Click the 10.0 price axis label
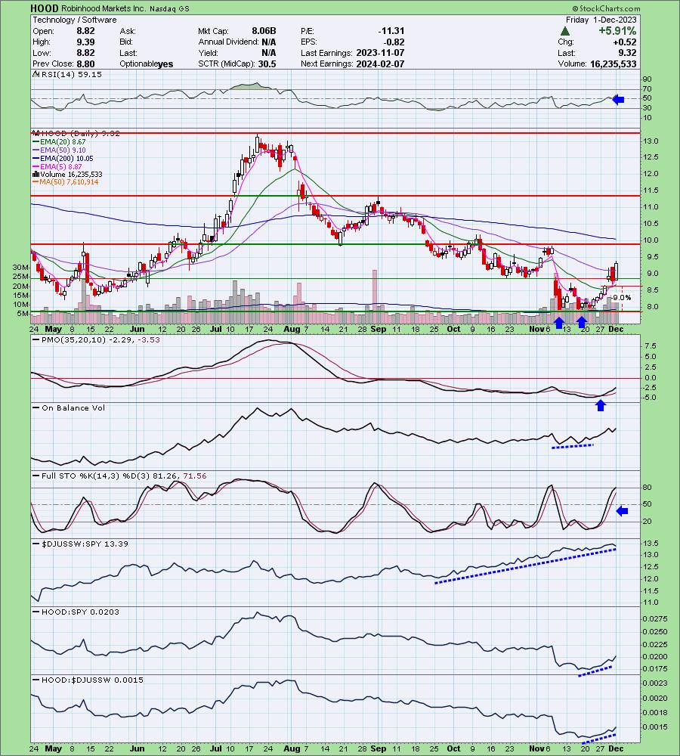 coord(651,240)
